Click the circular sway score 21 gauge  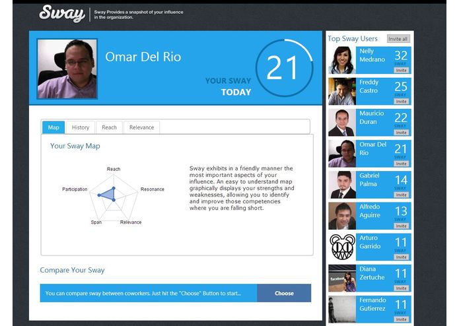284,68
